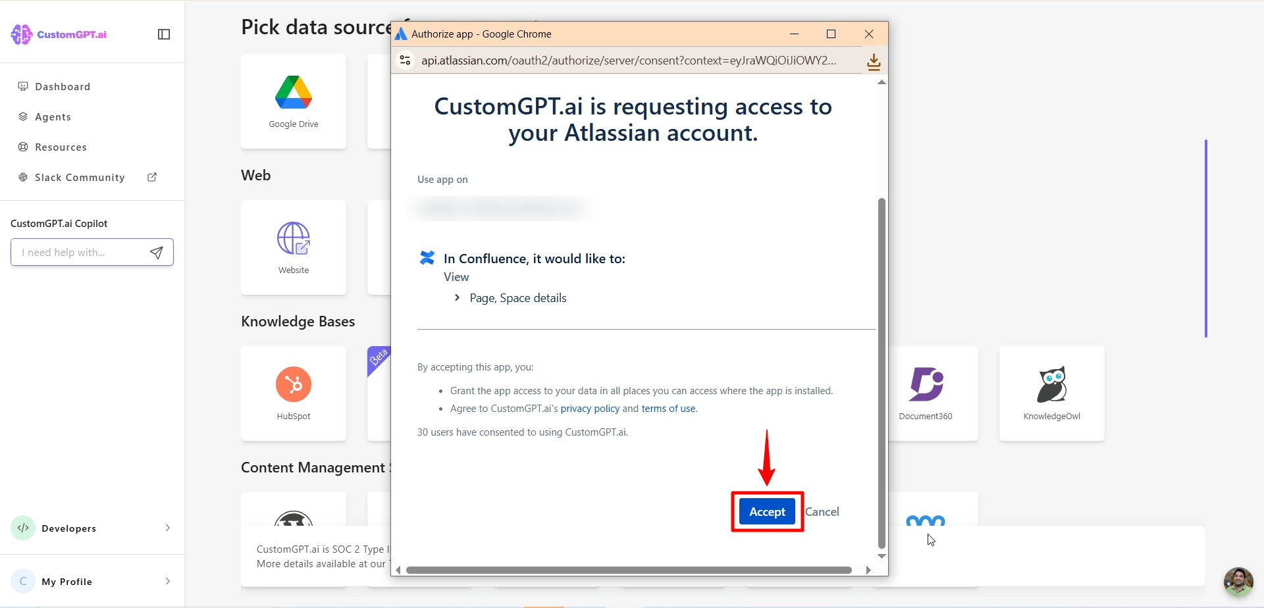Click the popup scroll left arrow

pos(398,570)
